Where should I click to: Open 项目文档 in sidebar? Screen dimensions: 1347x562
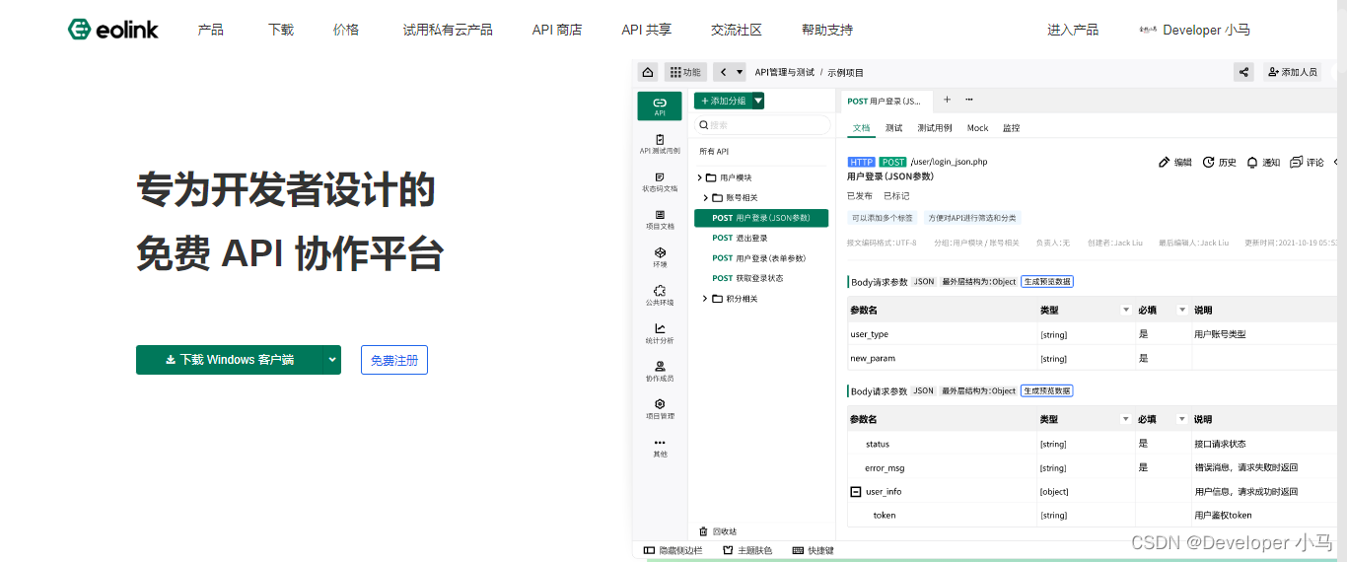click(660, 219)
